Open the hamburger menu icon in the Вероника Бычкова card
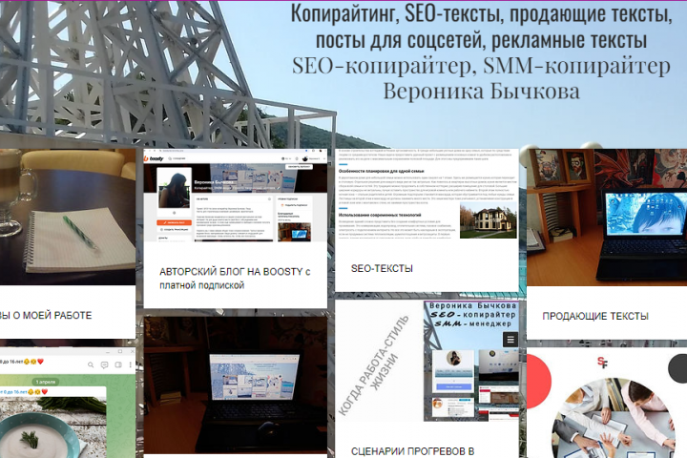The width and height of the screenshot is (687, 458). [x=510, y=340]
